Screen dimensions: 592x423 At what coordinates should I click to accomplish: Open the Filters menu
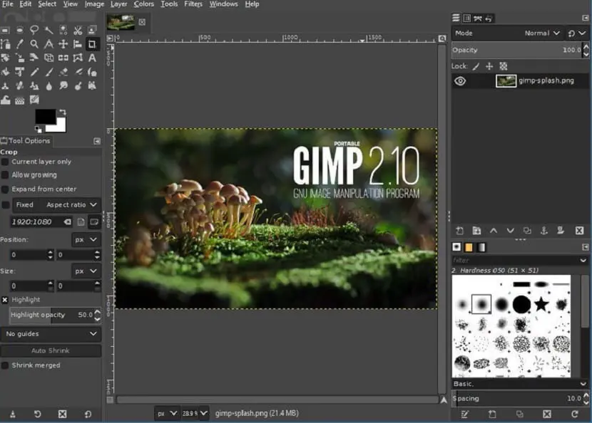(193, 4)
